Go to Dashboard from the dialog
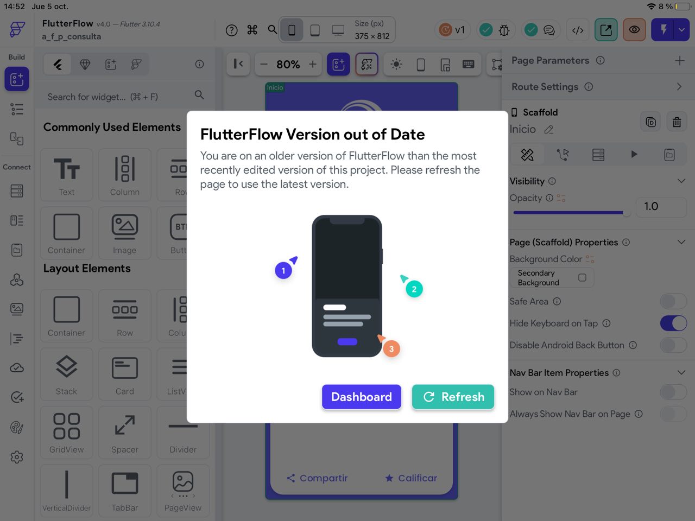 click(362, 397)
